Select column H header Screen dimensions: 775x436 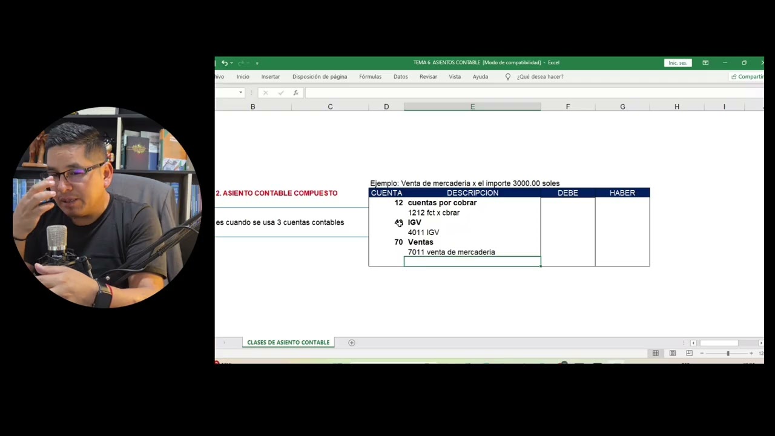pyautogui.click(x=677, y=107)
